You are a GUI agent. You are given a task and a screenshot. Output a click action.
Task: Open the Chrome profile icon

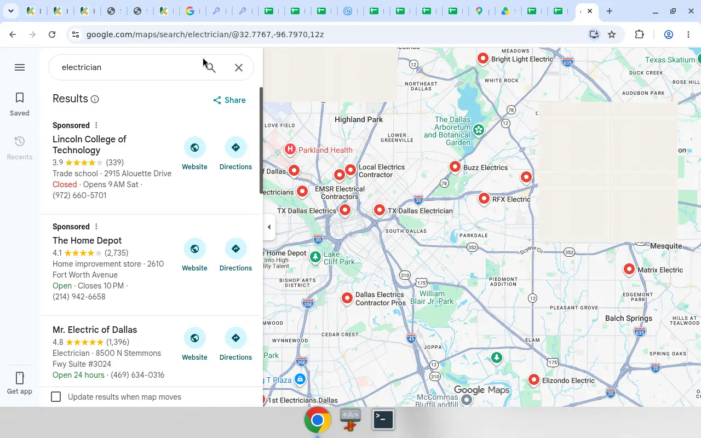[669, 34]
